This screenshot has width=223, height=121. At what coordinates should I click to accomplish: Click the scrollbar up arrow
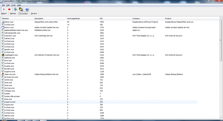pos(220,18)
